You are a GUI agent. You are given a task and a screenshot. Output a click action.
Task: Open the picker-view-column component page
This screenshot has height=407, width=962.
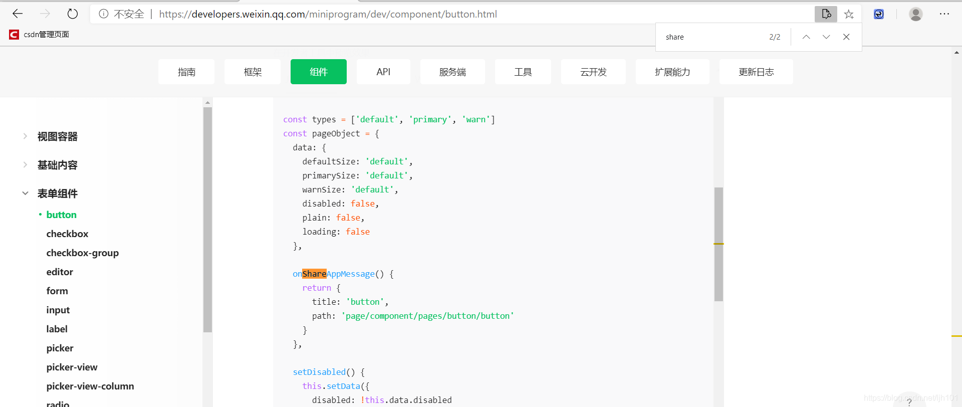coord(90,386)
